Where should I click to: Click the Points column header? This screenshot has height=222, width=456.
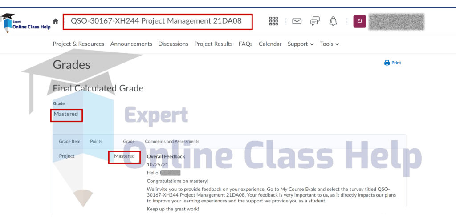96,142
